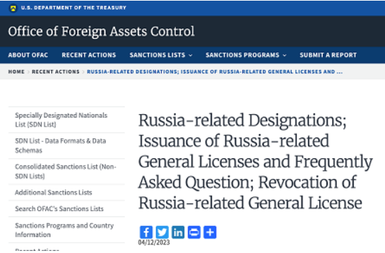385x253 pixels.
Task: Open Consolidated Sanctions List (Non-SDN Lists)
Action: tap(66, 171)
